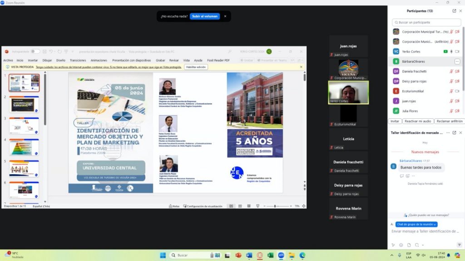The image size is (465, 261).
Task: Open PowerPoint from the taskbar
Action: (238, 256)
